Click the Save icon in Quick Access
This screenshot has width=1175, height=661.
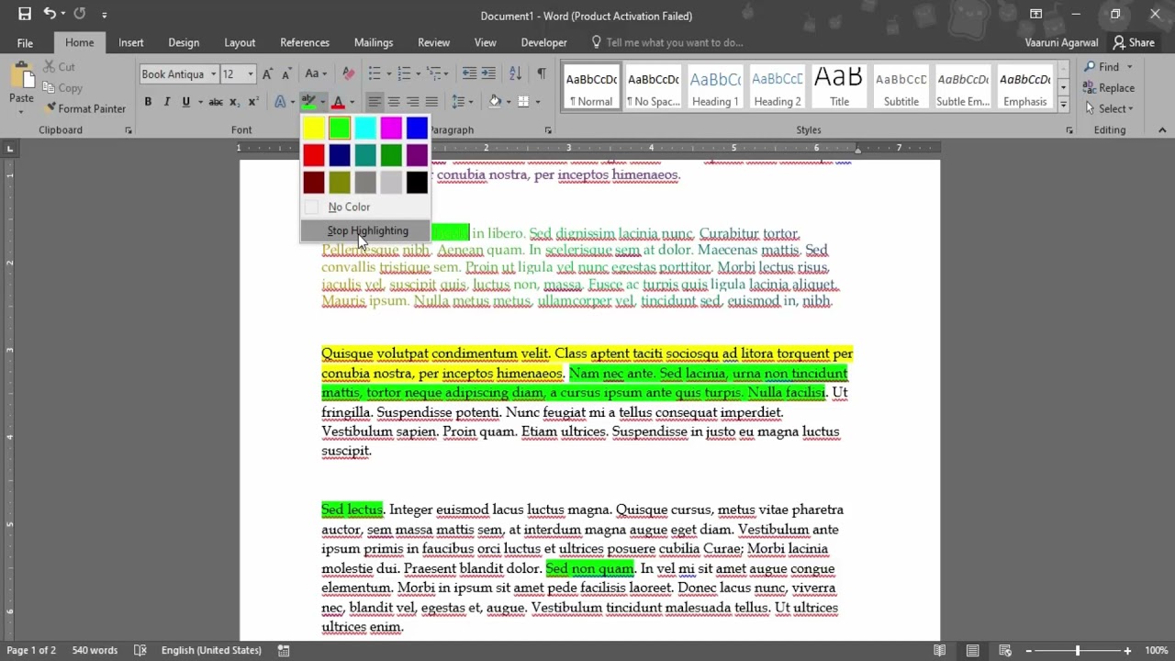click(25, 15)
